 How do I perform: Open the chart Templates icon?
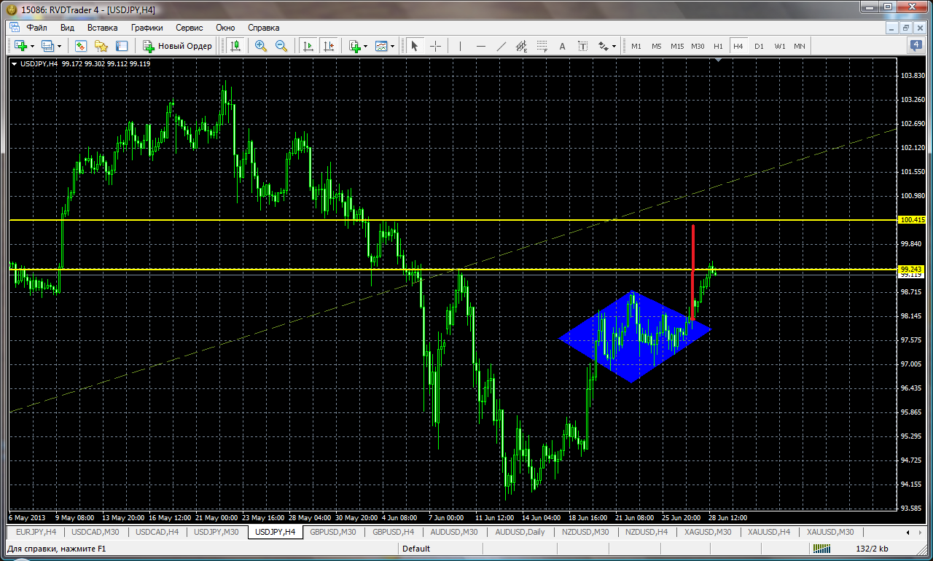pos(381,46)
